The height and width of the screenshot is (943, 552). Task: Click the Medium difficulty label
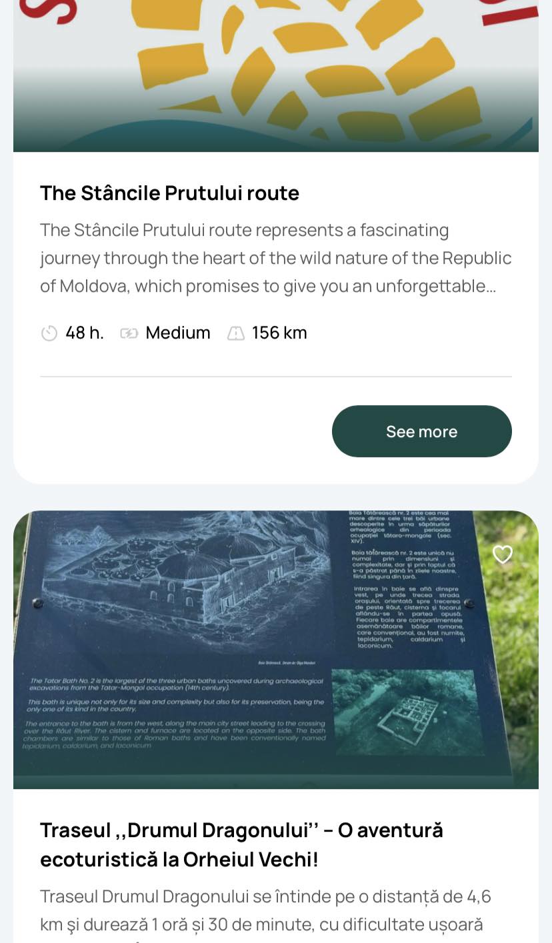pos(178,333)
